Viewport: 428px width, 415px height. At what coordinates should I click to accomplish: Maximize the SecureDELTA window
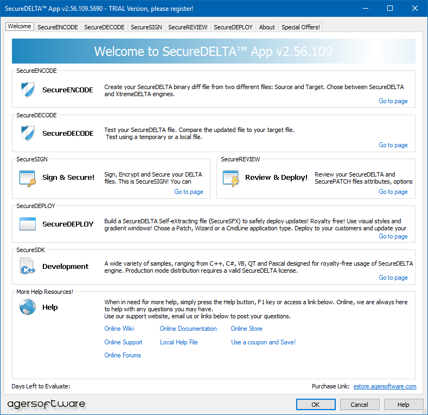point(390,9)
